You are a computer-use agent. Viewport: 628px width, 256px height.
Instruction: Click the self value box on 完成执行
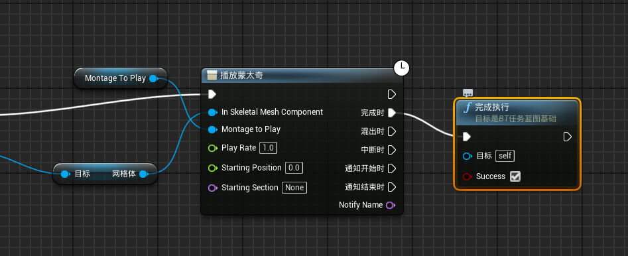point(505,156)
